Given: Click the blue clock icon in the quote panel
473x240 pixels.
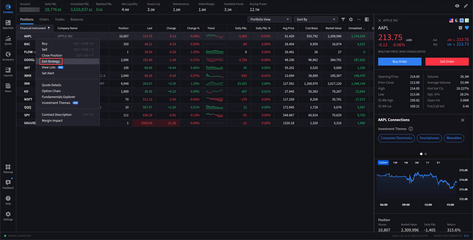Looking at the screenshot, I should [x=462, y=20].
